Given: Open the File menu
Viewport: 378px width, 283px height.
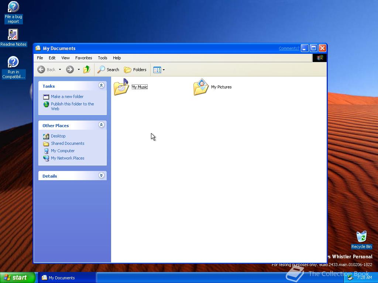Looking at the screenshot, I should [x=40, y=58].
